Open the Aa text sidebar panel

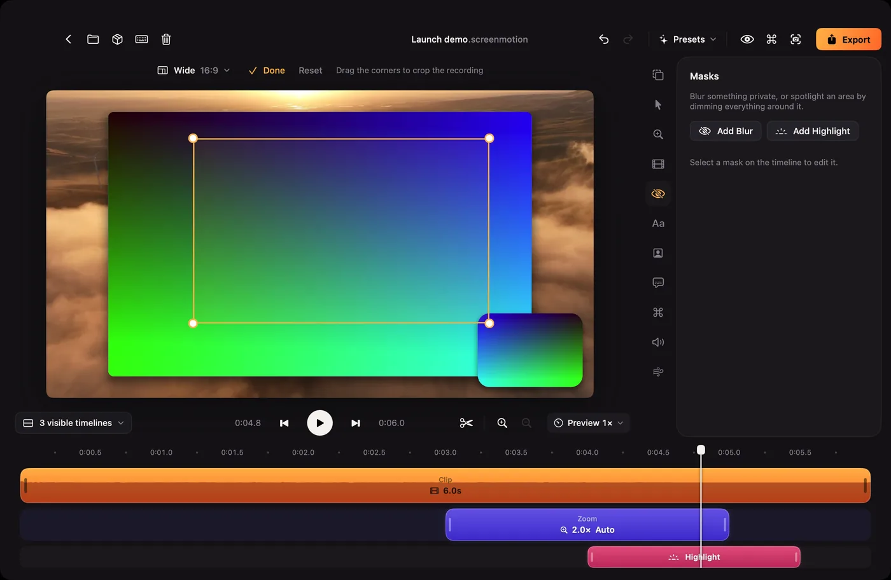658,223
